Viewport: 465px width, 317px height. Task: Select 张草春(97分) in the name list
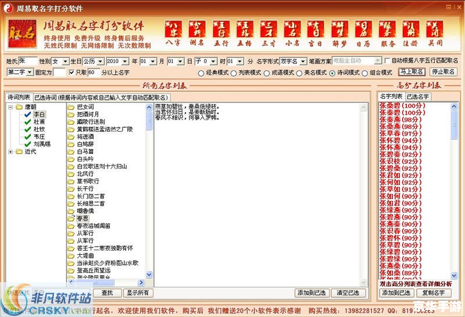point(400,134)
